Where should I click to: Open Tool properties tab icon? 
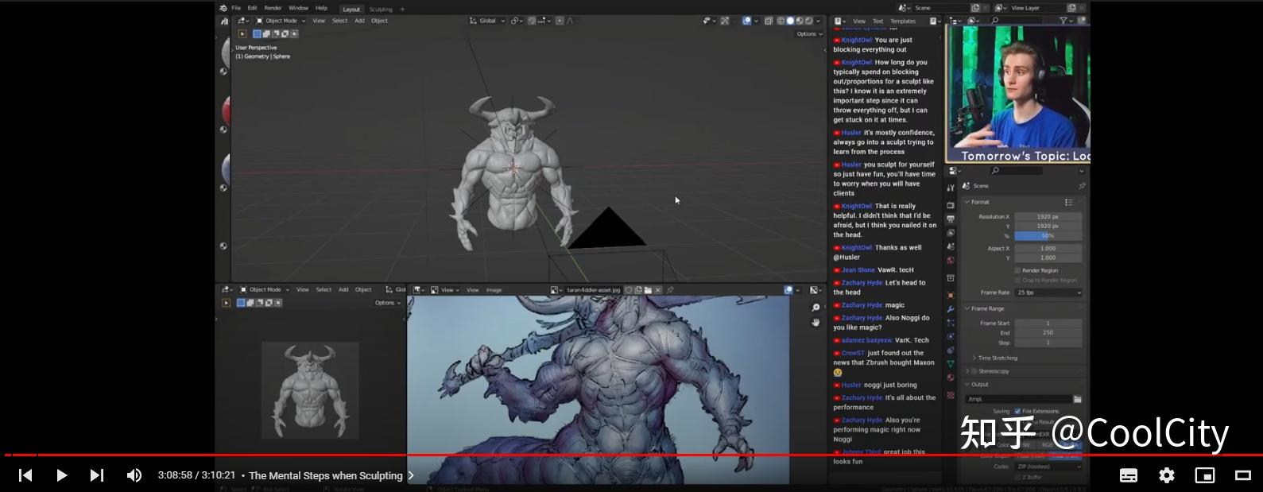pyautogui.click(x=951, y=188)
